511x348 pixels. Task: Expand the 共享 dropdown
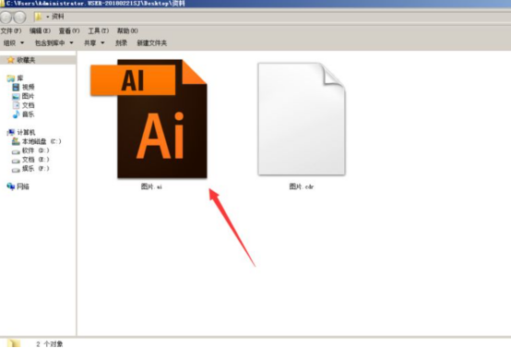[x=94, y=42]
